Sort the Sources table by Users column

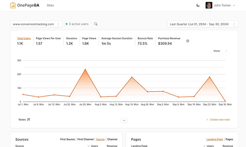93,146
